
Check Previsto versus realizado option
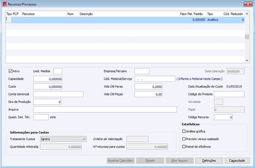tap(184, 139)
